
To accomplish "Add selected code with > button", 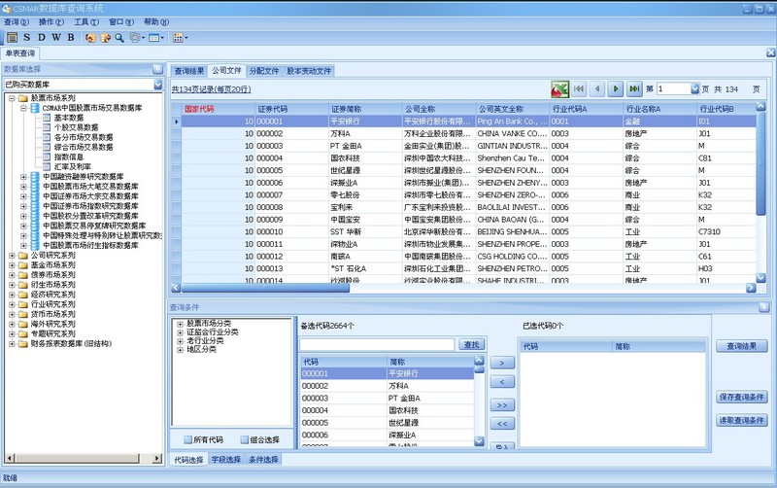I will pos(502,363).
